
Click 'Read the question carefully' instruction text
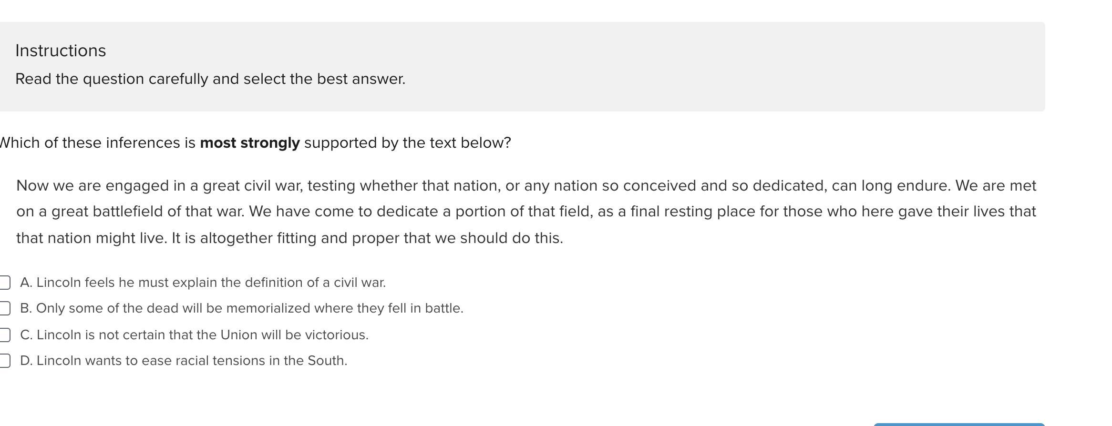(x=210, y=79)
